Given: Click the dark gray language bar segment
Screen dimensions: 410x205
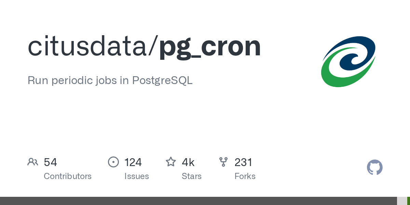Looking at the screenshot, I should (x=198, y=201).
